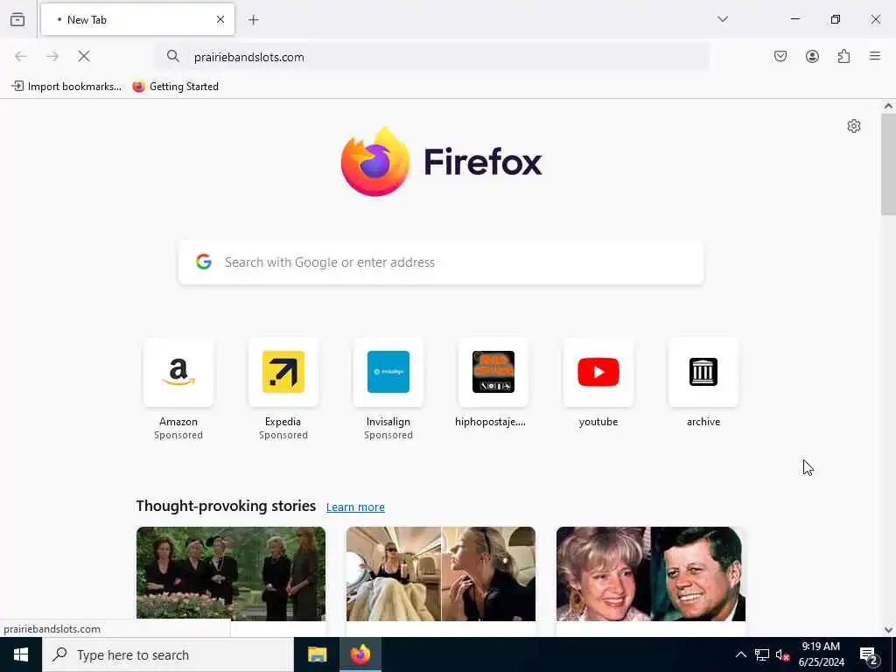Screen dimensions: 896x672
Task: Click the scrollbar up arrow
Action: pos(888,106)
